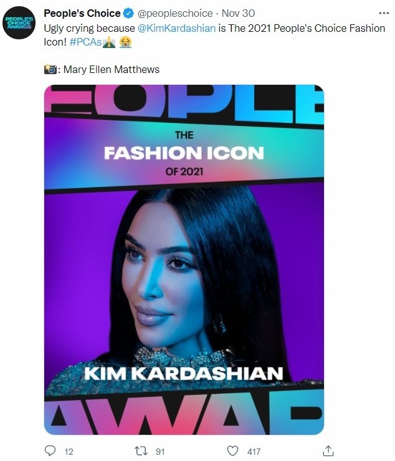This screenshot has width=395, height=461.
Task: Click the "Ugly crying because" tweet text
Action: 87,29
